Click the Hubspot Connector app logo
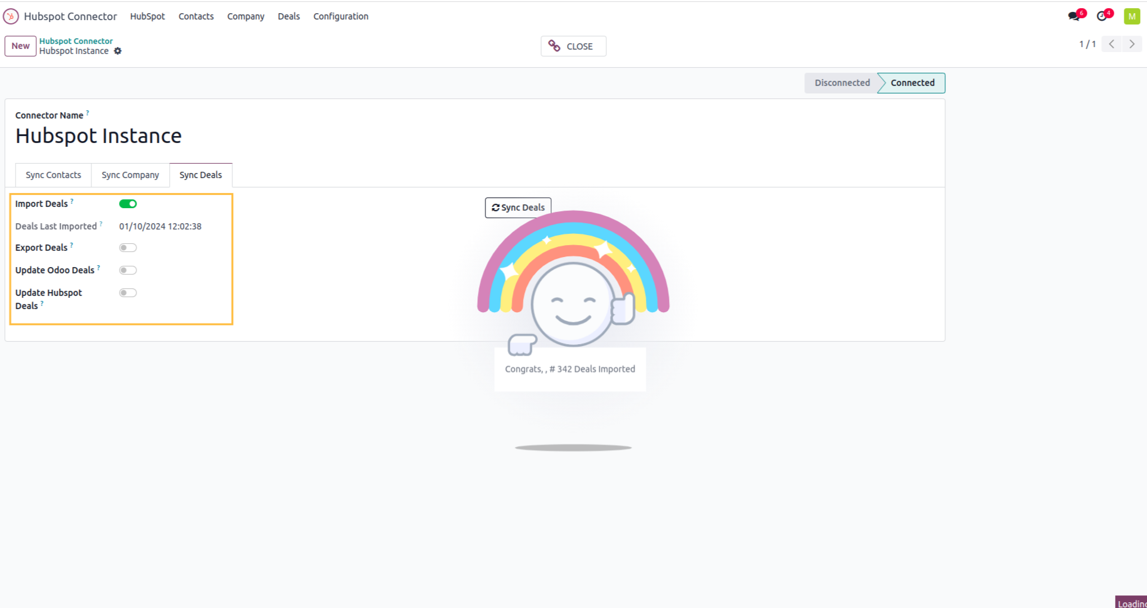1147x608 pixels. pos(11,16)
